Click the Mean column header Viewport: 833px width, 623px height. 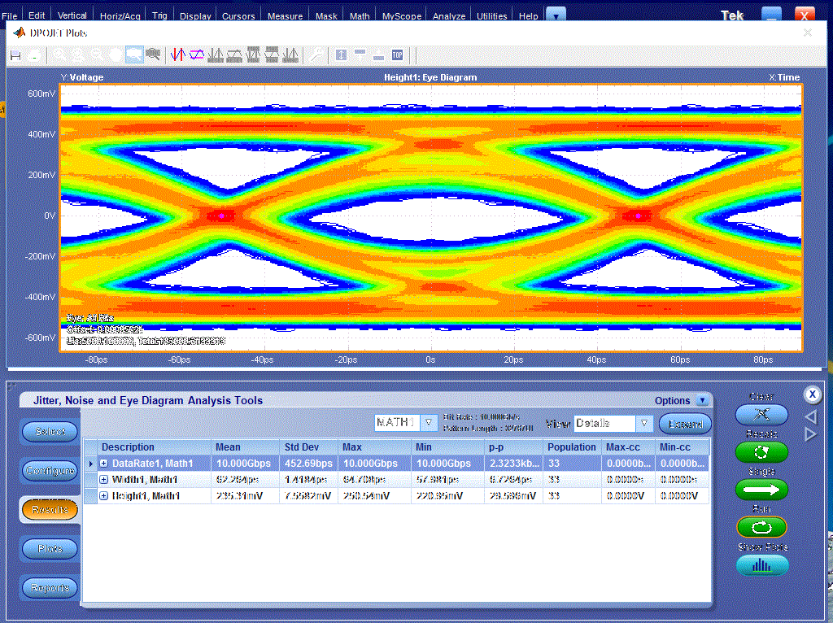245,447
